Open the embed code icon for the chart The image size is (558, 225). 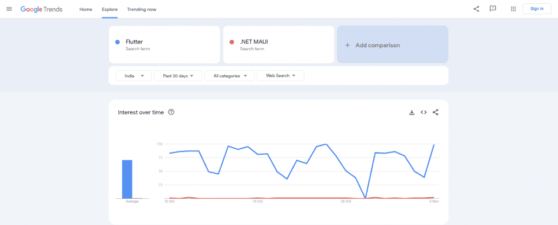pos(423,112)
